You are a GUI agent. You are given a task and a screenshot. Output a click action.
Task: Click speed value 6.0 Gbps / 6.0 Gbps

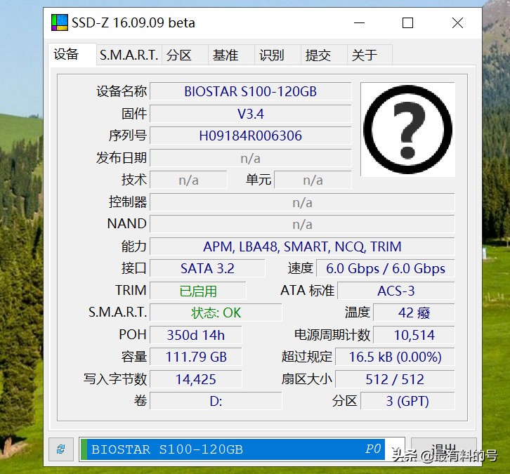point(386,268)
